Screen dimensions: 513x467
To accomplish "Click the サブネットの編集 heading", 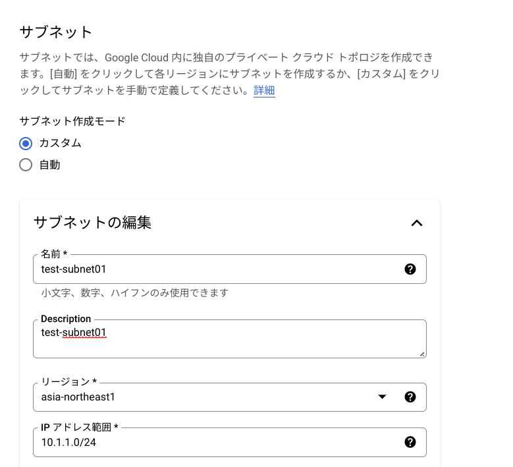I will coord(92,223).
